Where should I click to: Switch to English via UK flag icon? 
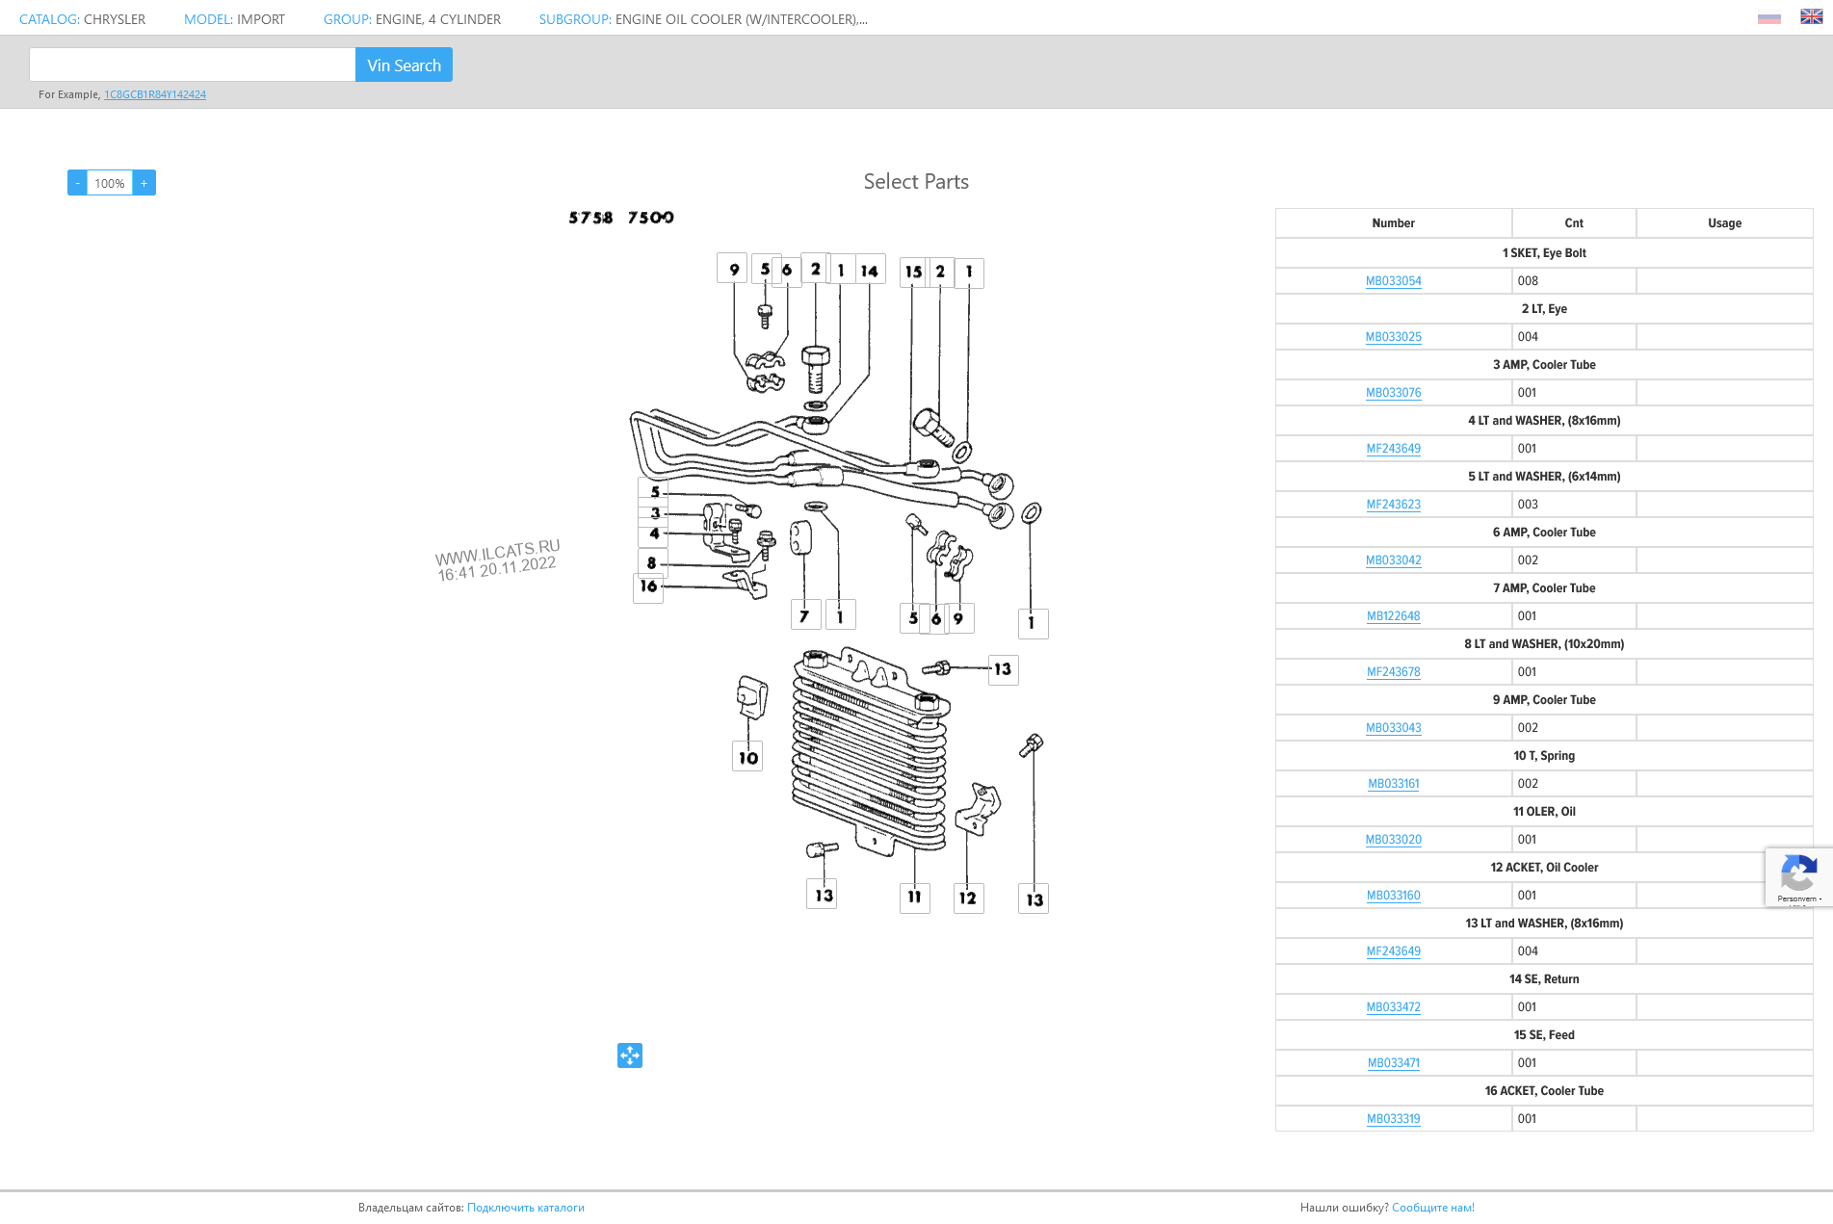[1811, 17]
